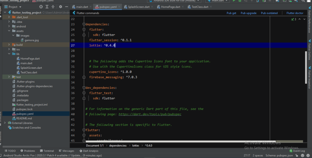
Task: Click the Schema: pubspec.json status entry
Action: 279,156
